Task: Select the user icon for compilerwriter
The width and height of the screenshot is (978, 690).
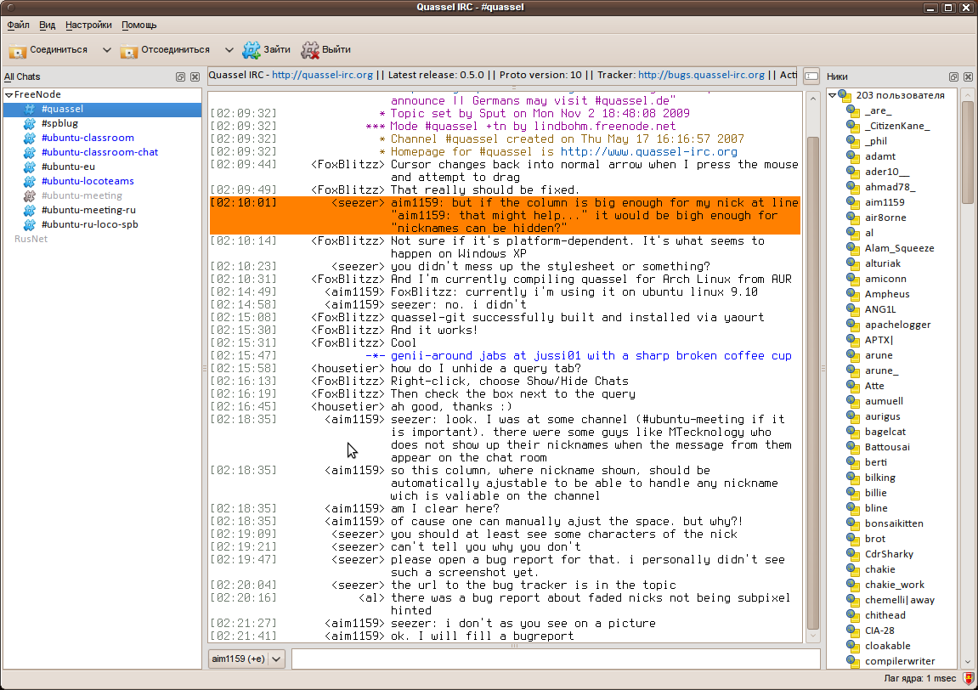Action: 852,661
